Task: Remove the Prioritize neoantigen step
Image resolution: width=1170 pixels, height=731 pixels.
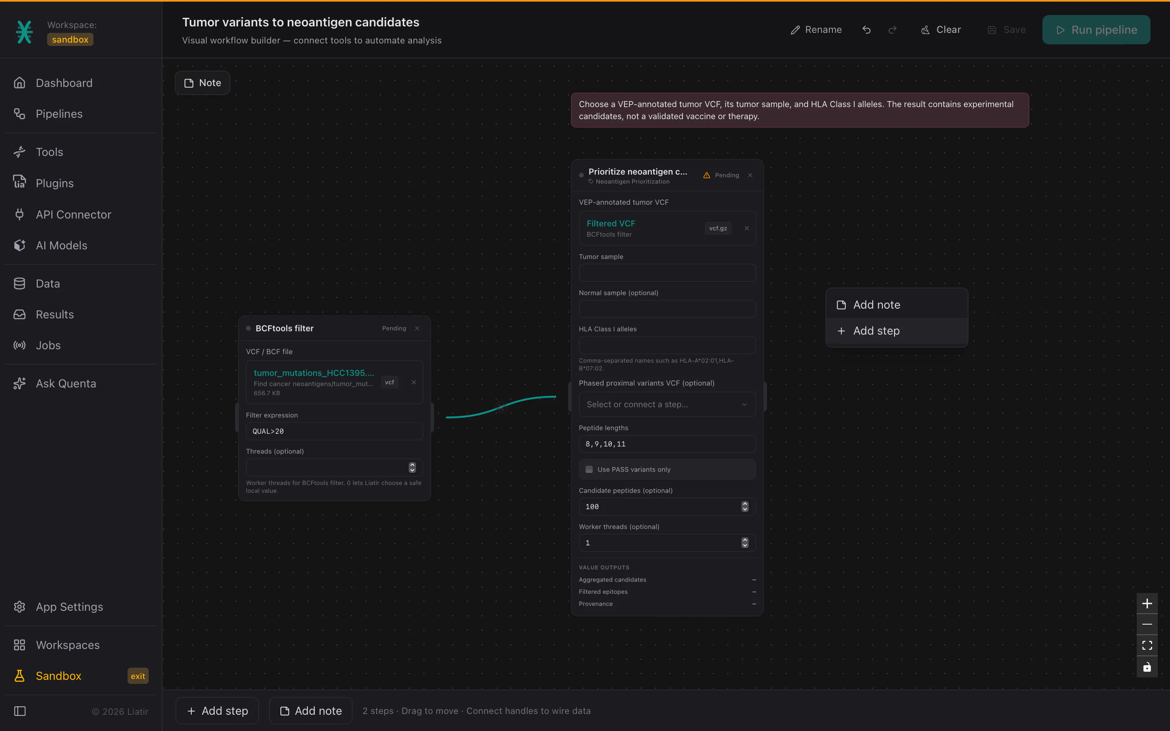Action: click(x=750, y=175)
